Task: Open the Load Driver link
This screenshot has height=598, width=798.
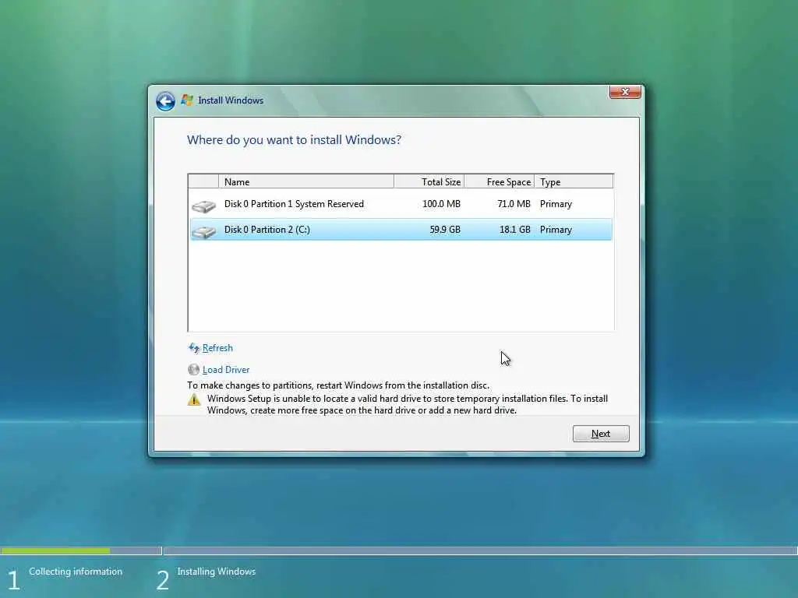Action: [x=226, y=370]
